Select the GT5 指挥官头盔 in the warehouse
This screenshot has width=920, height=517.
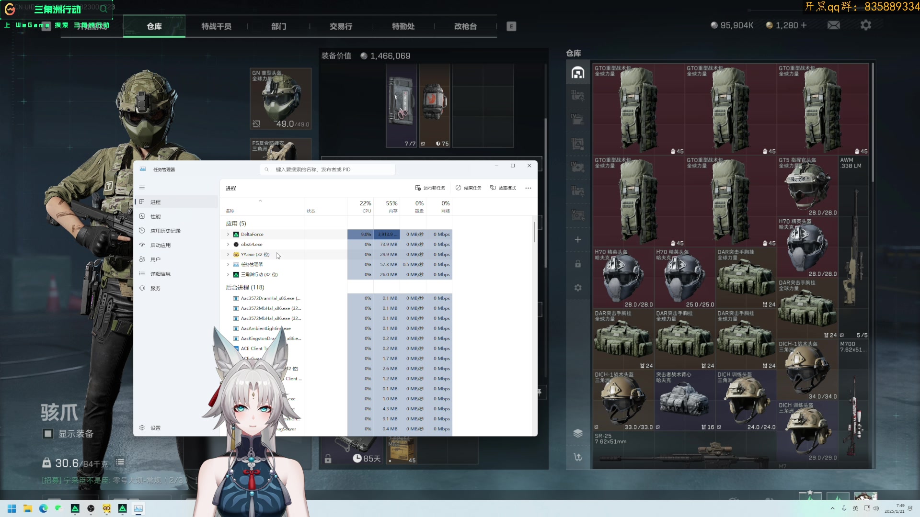[x=807, y=187]
